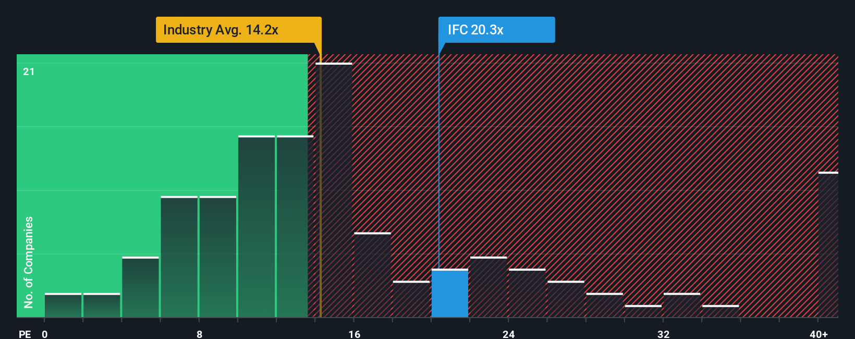Image resolution: width=855 pixels, height=339 pixels.
Task: Click the x-axis tick label 24
Action: pos(509,334)
